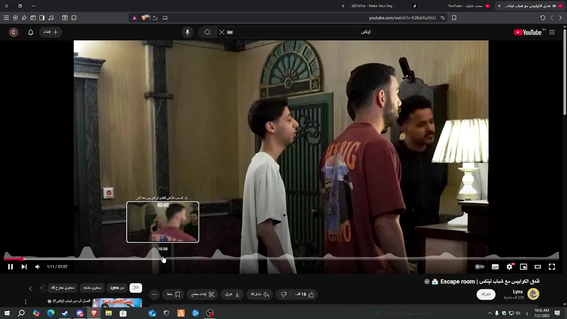Clear the YouTube search field

(x=221, y=32)
